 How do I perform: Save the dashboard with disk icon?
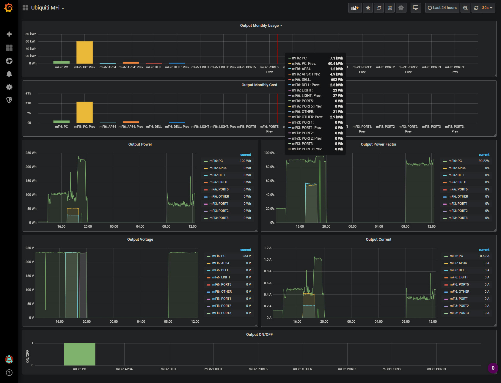coord(390,8)
